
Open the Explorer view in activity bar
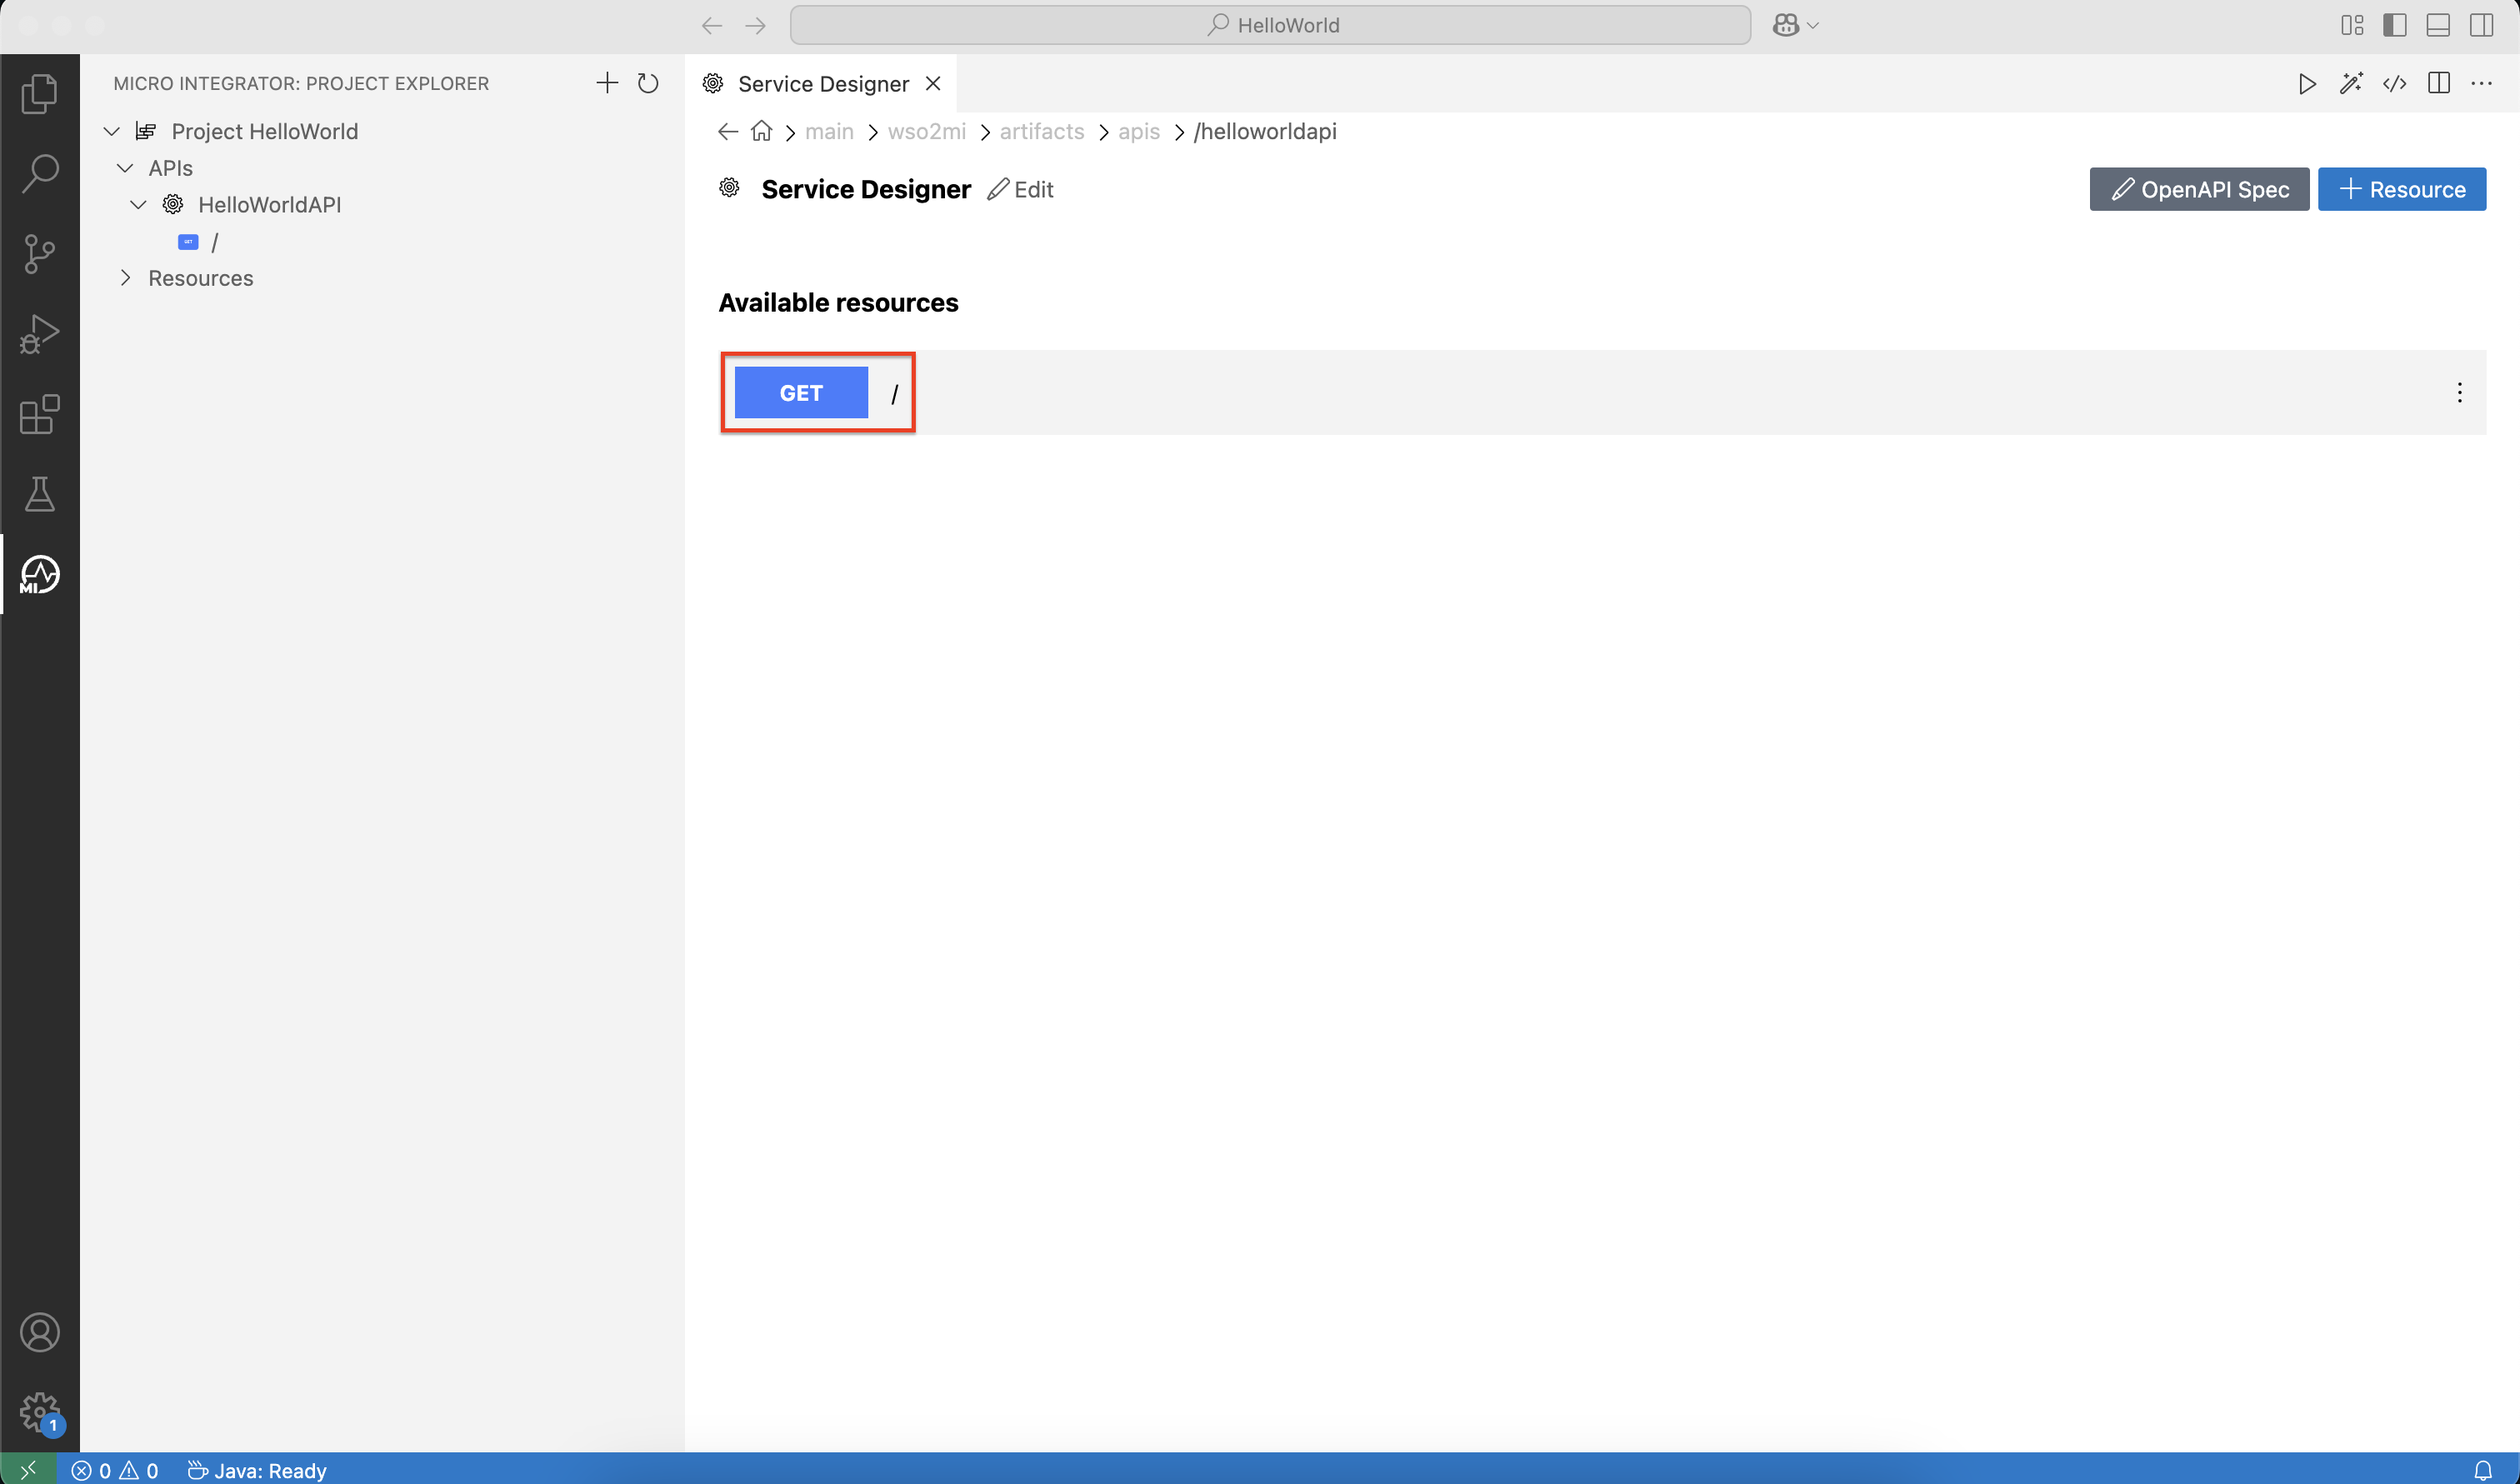tap(39, 94)
